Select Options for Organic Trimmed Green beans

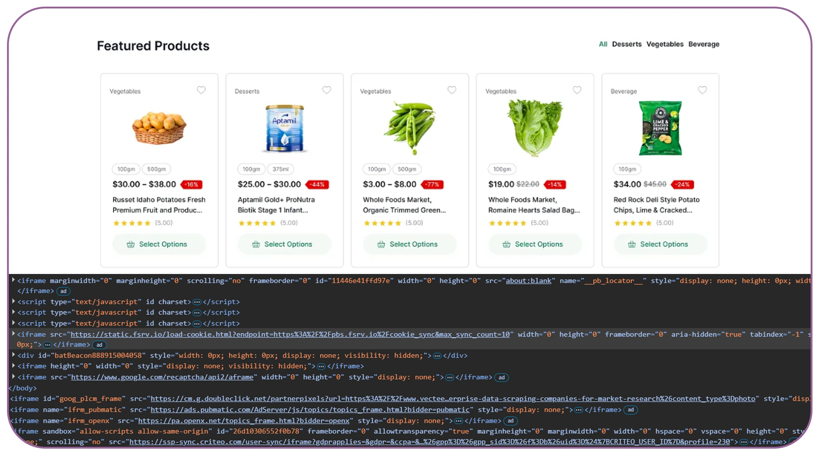click(x=410, y=244)
